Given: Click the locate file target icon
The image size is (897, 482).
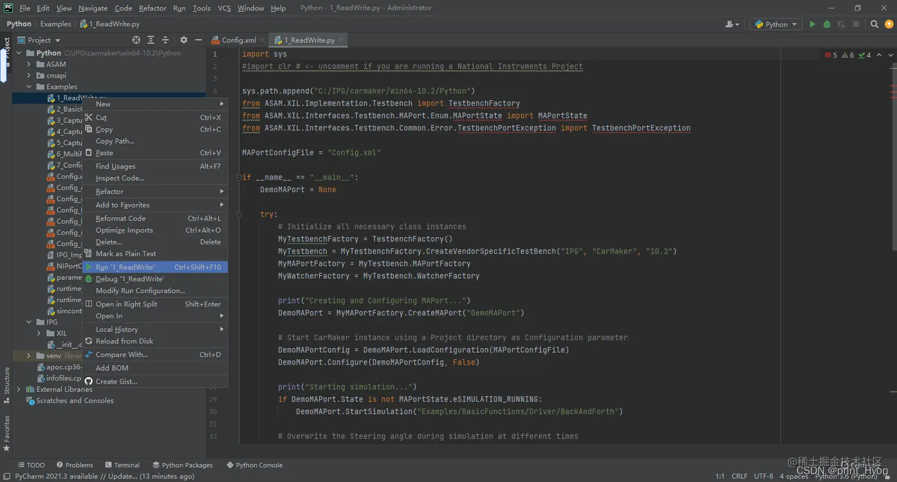Looking at the screenshot, I should click(x=136, y=40).
